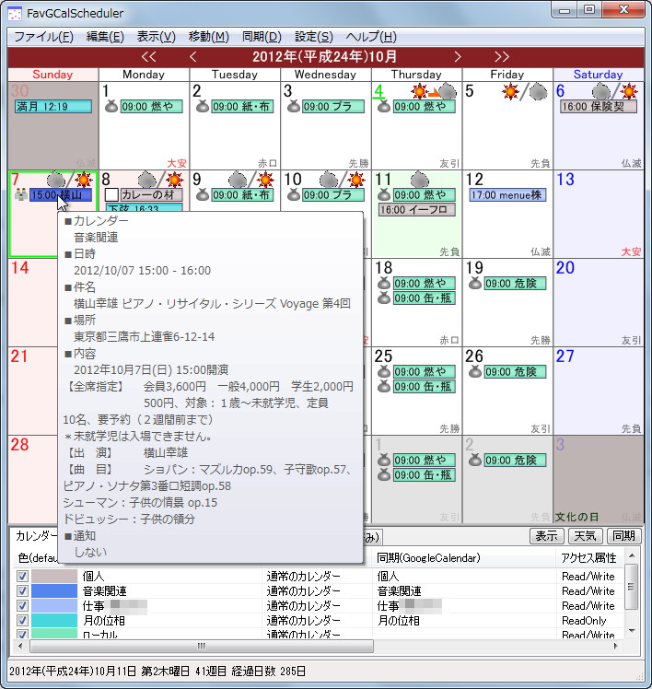The height and width of the screenshot is (689, 652).
Task: Click the gray color swatch for 個人
Action: 54,576
